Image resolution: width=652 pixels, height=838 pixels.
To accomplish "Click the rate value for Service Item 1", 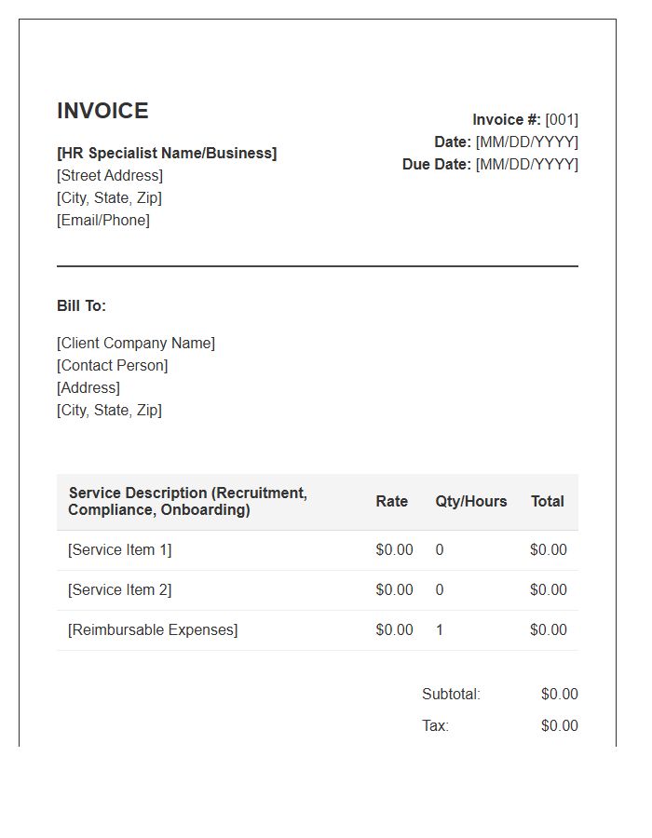I will tap(394, 550).
